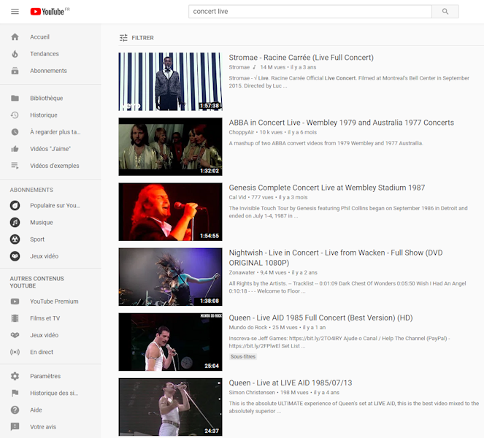Click the En direct broadcast icon
Viewport: 484px width, 438px height.
[x=15, y=352]
